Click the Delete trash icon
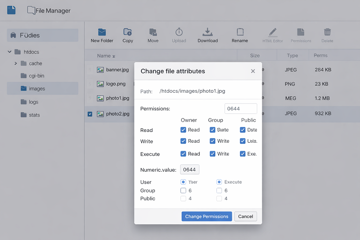The height and width of the screenshot is (240, 360). (x=328, y=32)
